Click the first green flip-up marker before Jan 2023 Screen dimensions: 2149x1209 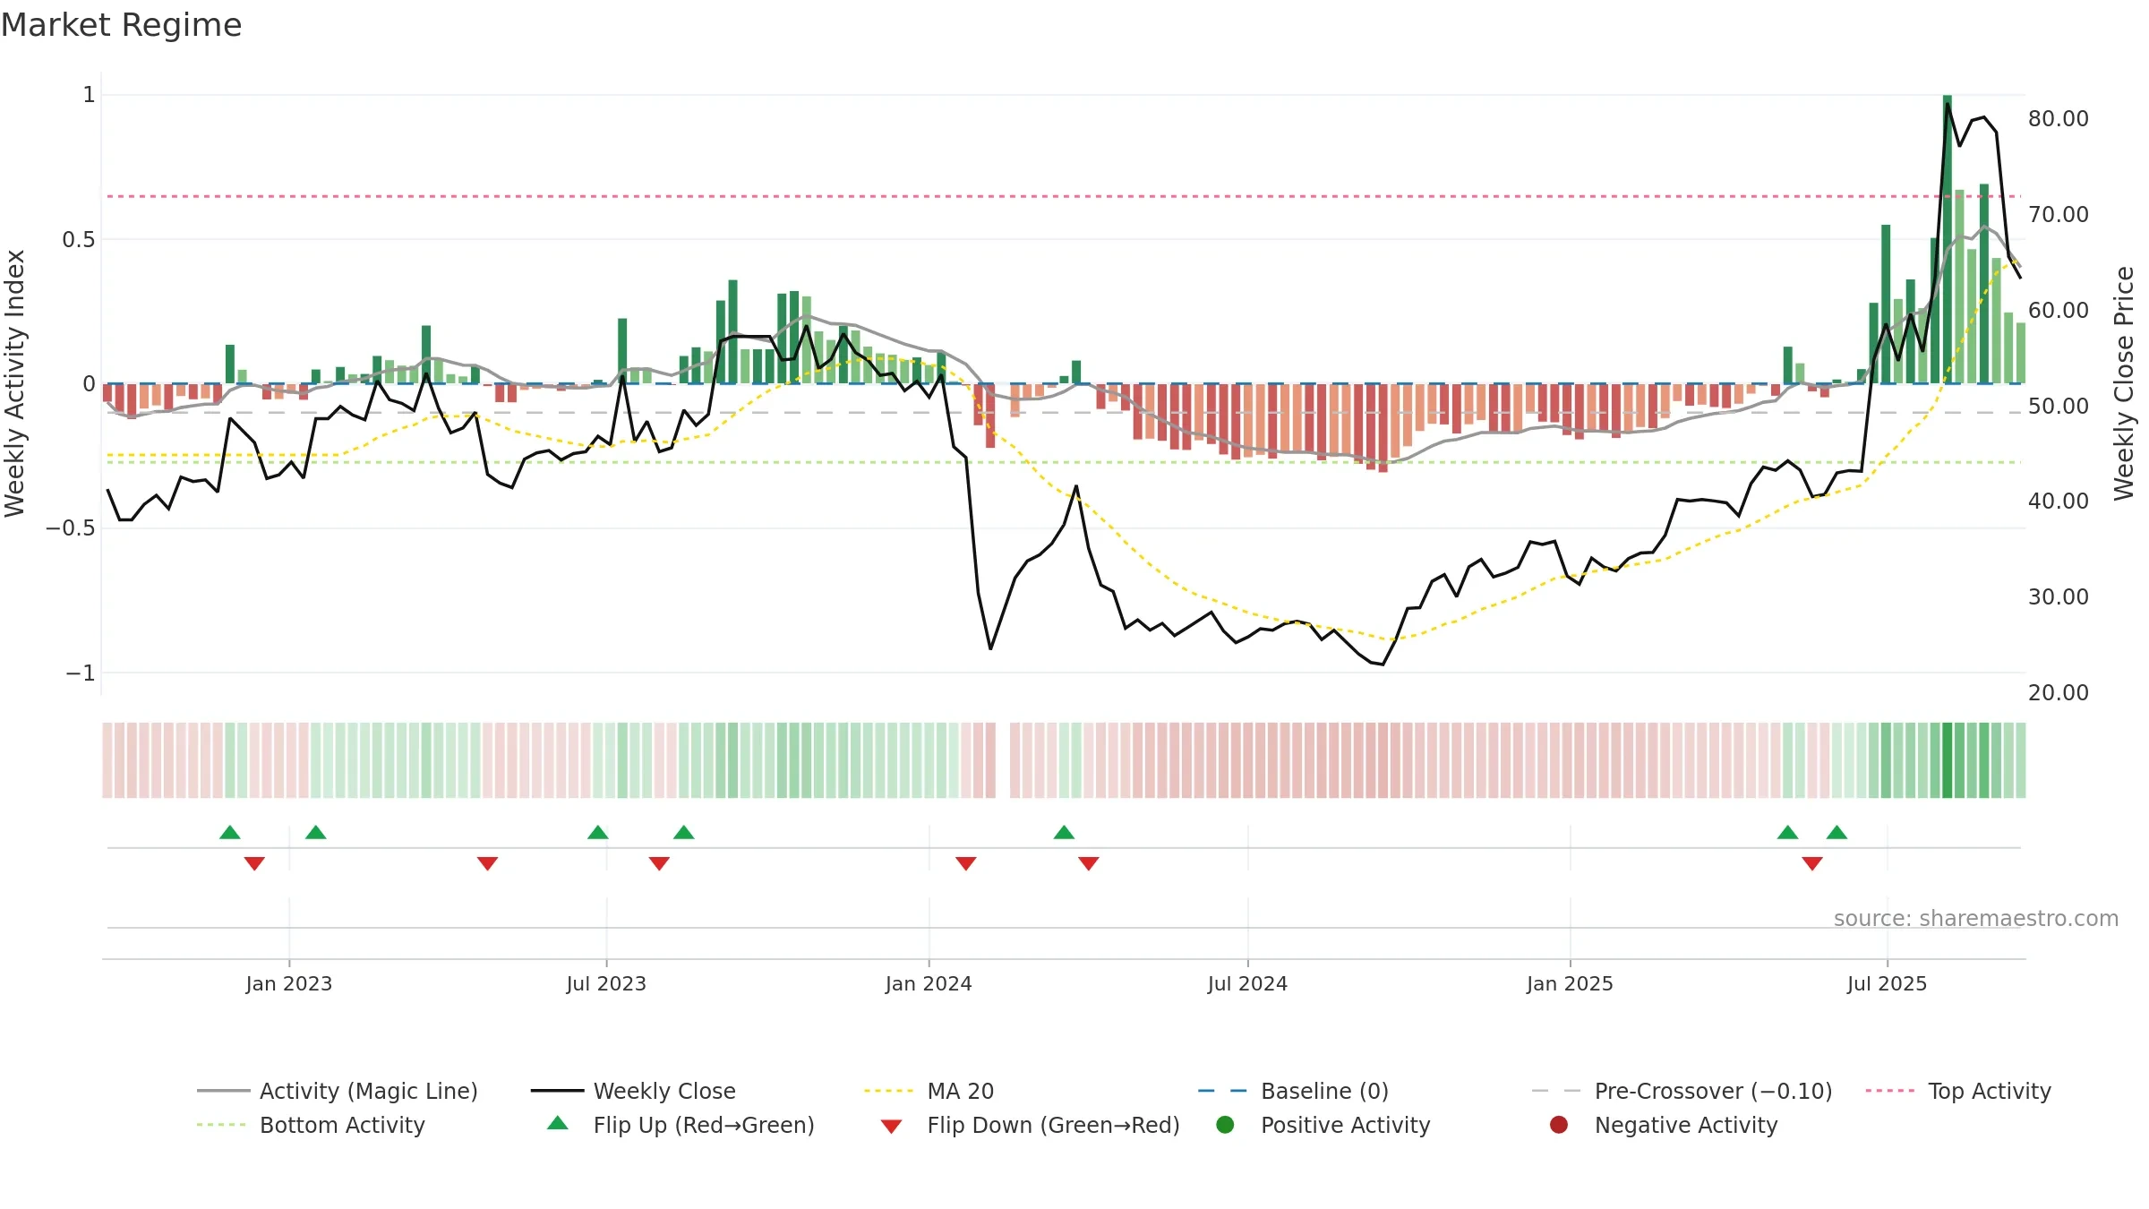pos(230,832)
